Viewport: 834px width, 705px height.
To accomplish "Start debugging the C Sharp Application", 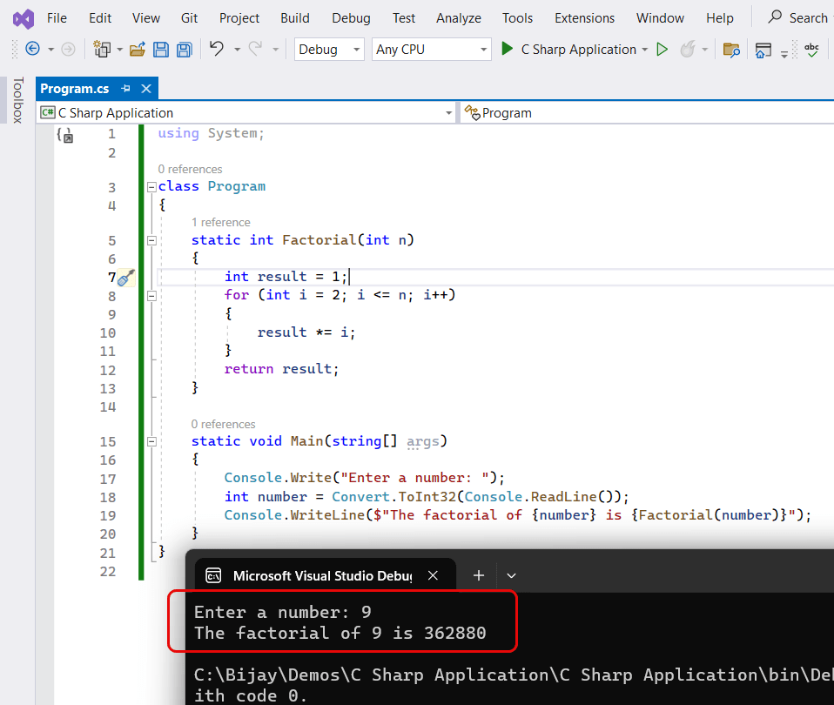I will tap(508, 50).
